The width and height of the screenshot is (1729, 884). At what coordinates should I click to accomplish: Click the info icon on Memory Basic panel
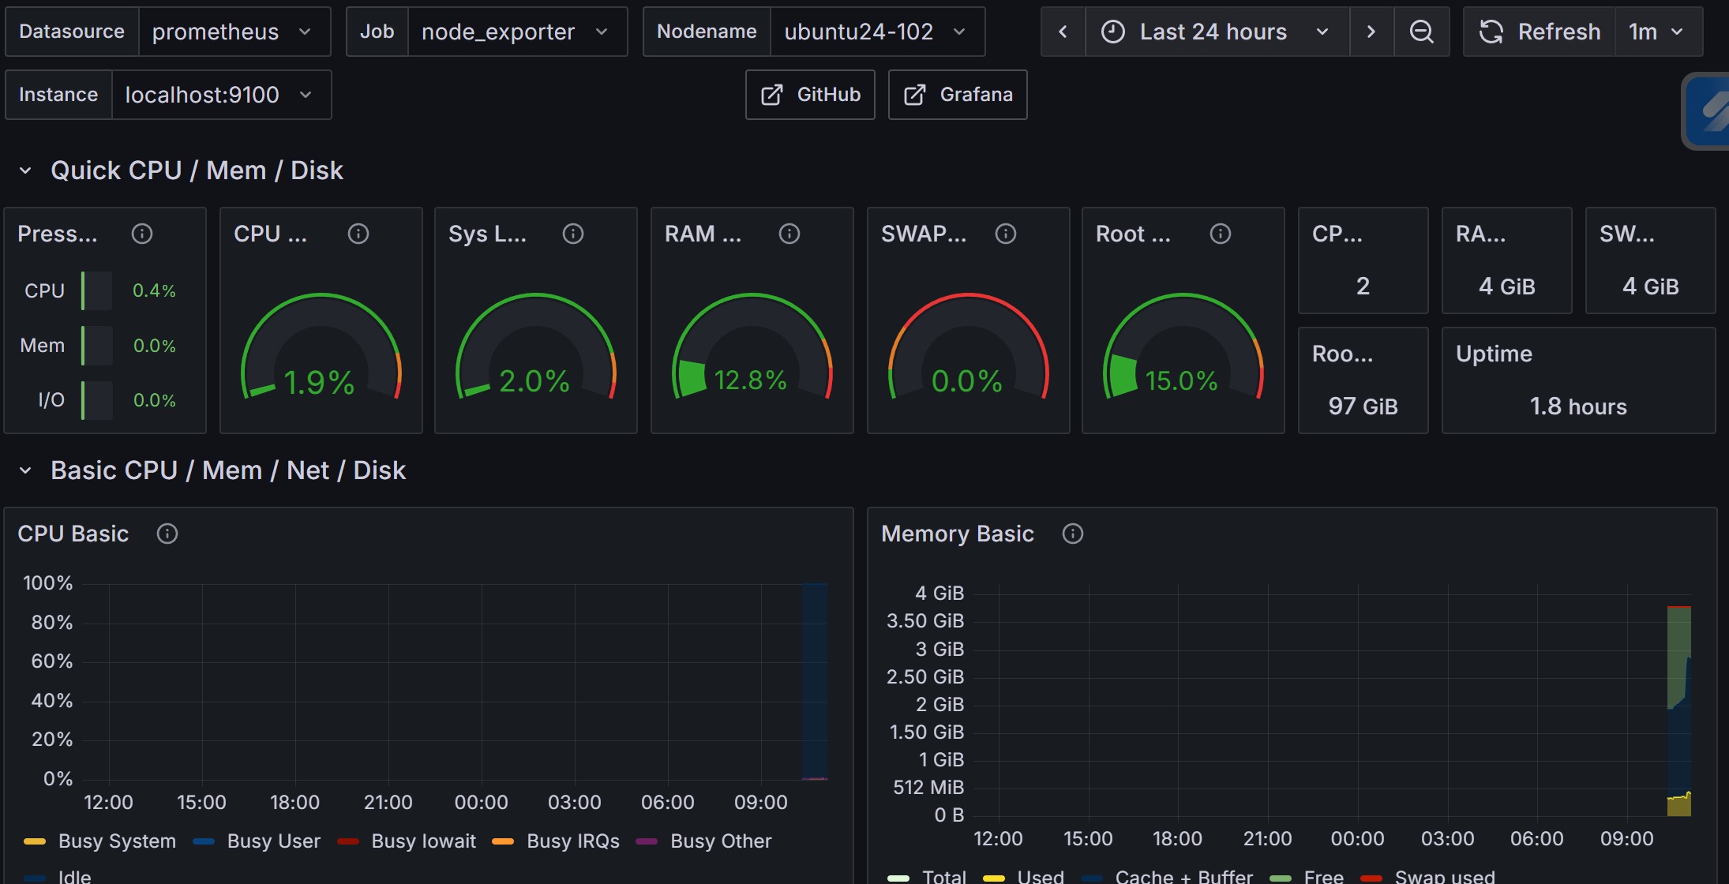(1072, 534)
